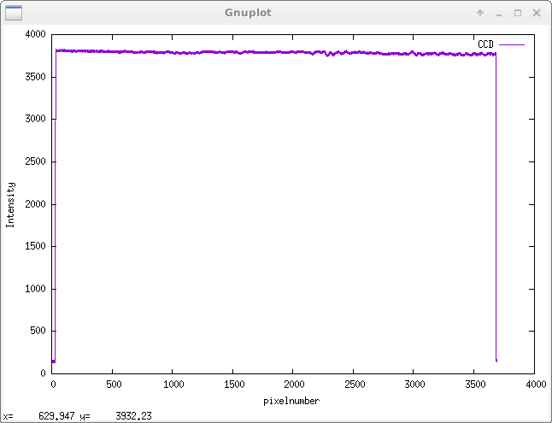Click the y-axis tick label 3000

(35, 119)
